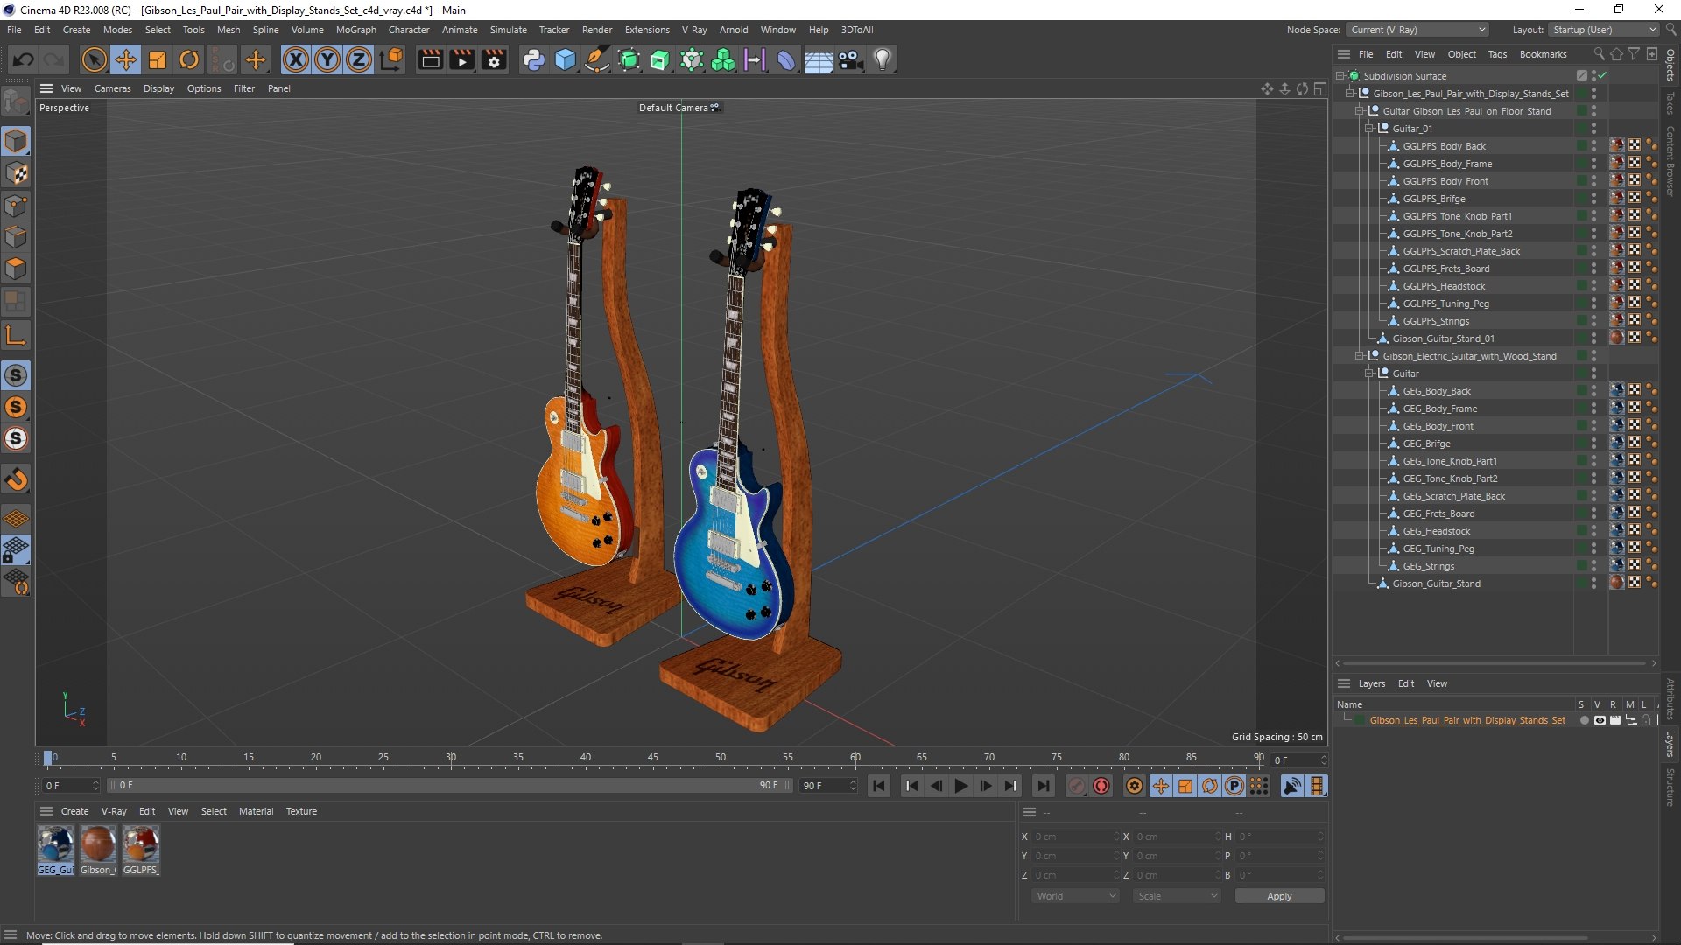1681x945 pixels.
Task: Select GGLPFS_Headstock object in tree
Action: point(1444,286)
